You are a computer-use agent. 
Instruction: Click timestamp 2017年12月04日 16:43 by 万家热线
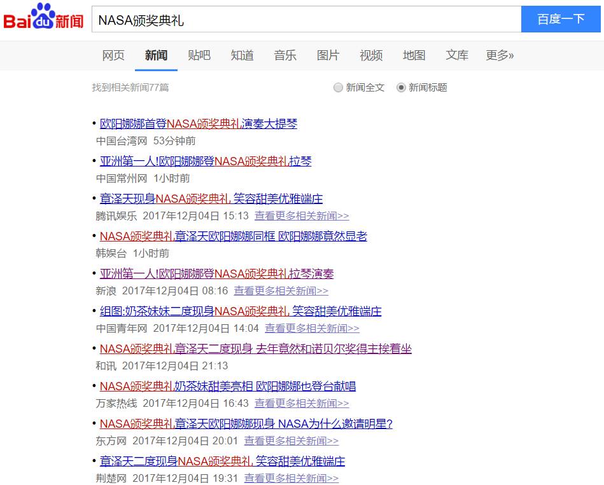point(195,403)
